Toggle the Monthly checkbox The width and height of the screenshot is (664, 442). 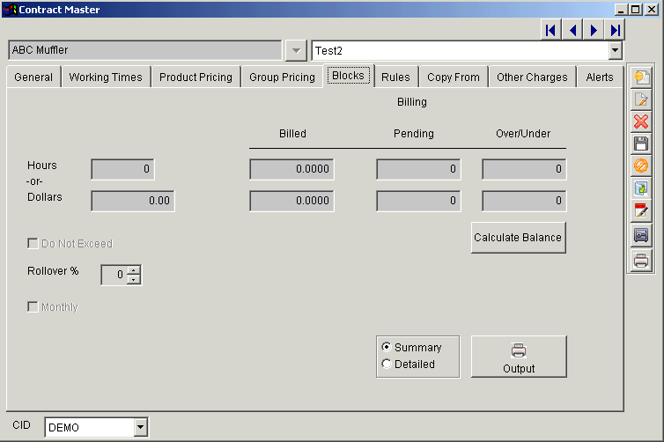pyautogui.click(x=33, y=307)
